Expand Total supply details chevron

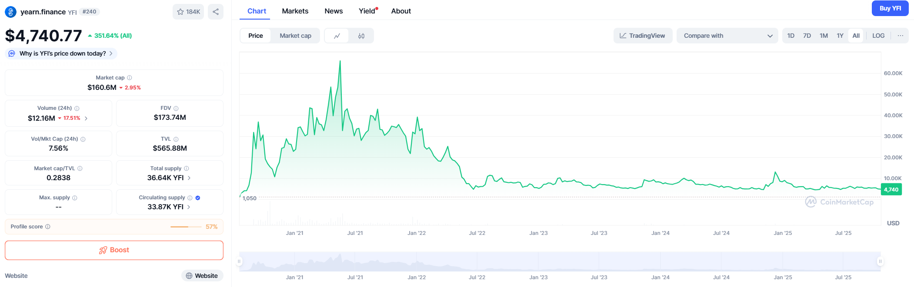(189, 178)
